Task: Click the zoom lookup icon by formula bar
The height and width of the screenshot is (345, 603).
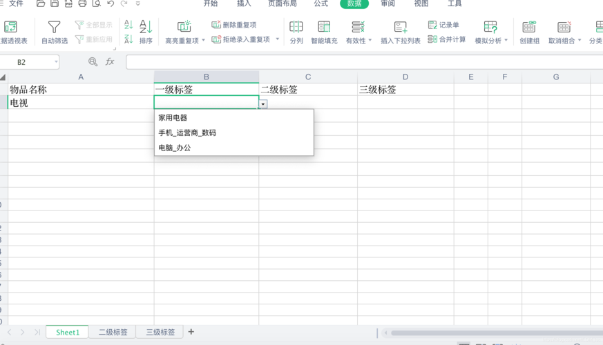Action: click(93, 61)
